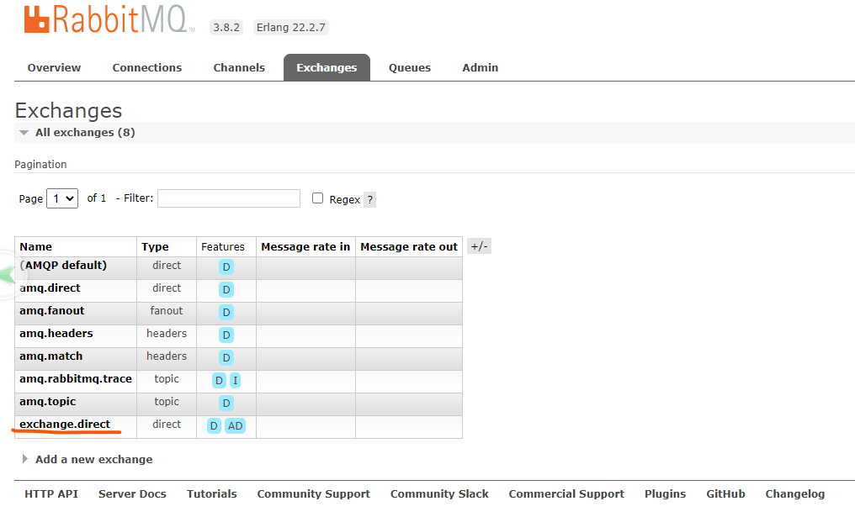The width and height of the screenshot is (855, 517).
Task: Open the Tutorials footer link
Action: tap(211, 494)
